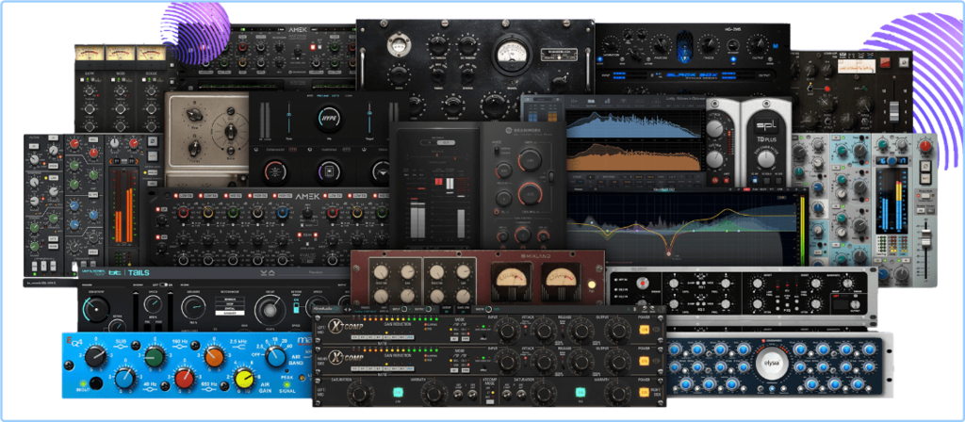The image size is (965, 422).
Task: Toggle the cyan ON button in the right saturation section
Action: (x=581, y=393)
